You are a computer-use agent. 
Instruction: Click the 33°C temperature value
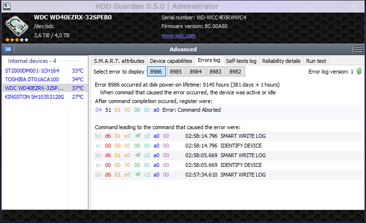click(78, 71)
